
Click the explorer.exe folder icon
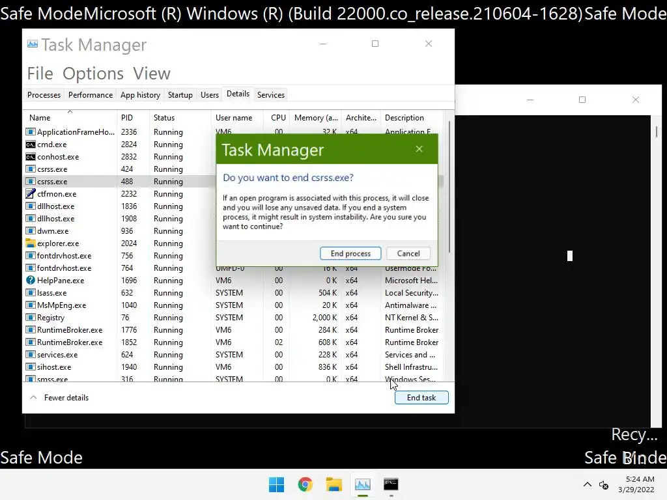pos(30,243)
